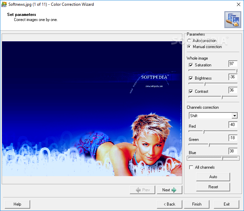This screenshot has width=244, height=211.
Task: Uncheck the Saturation checkbox
Action: tap(191, 65)
